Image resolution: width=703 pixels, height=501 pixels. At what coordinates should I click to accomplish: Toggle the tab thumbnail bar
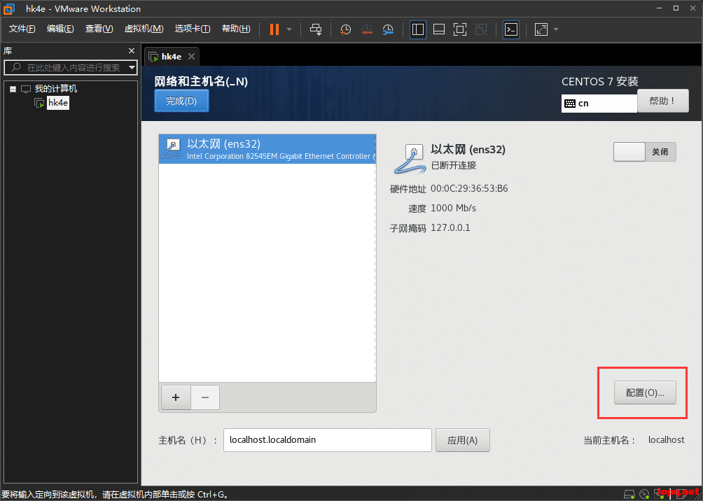point(439,29)
